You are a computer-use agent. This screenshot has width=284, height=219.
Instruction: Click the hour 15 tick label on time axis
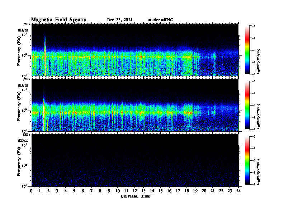[161, 191]
